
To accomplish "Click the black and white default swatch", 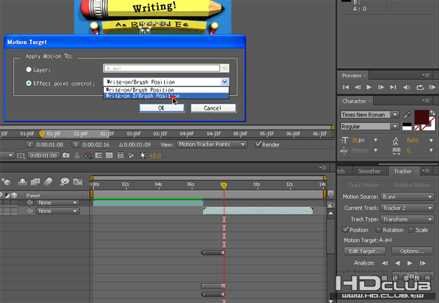I will point(407,126).
